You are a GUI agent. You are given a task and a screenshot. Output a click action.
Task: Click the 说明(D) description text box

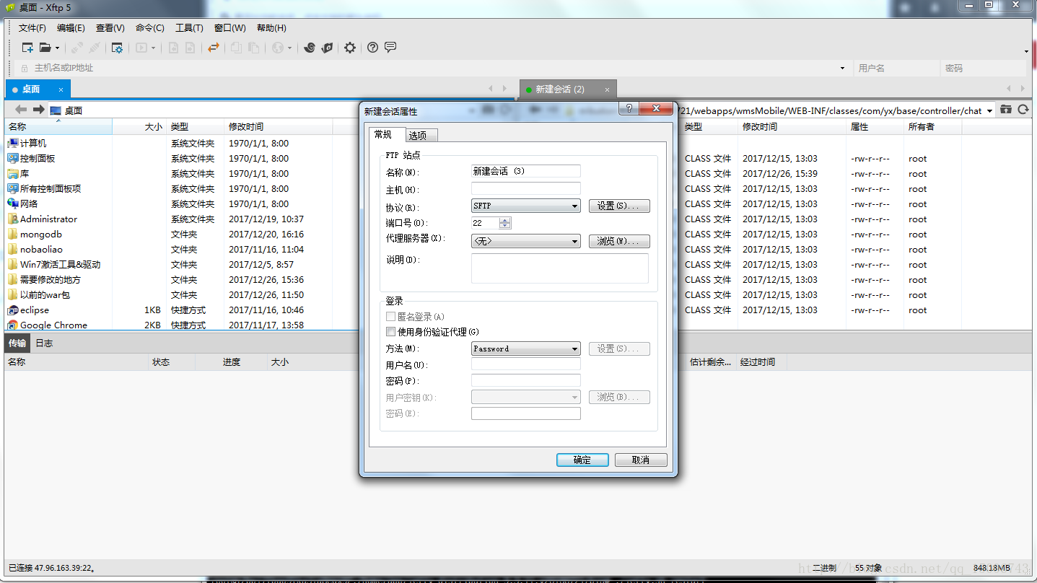pos(560,268)
